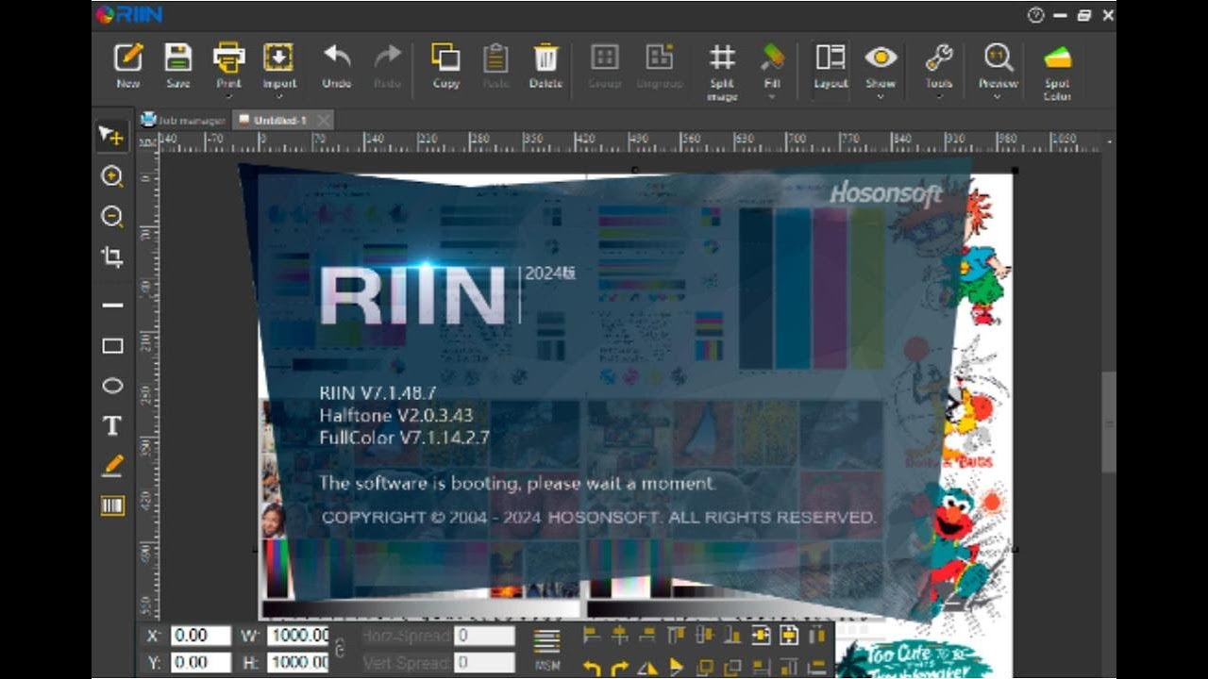The image size is (1208, 679).
Task: Click the Halftone V2.0.3.43 text
Action: point(395,415)
